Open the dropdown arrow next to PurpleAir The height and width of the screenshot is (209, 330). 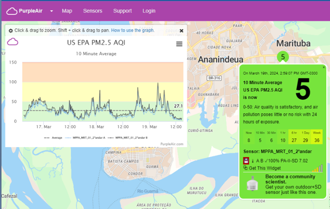pyautogui.click(x=51, y=11)
